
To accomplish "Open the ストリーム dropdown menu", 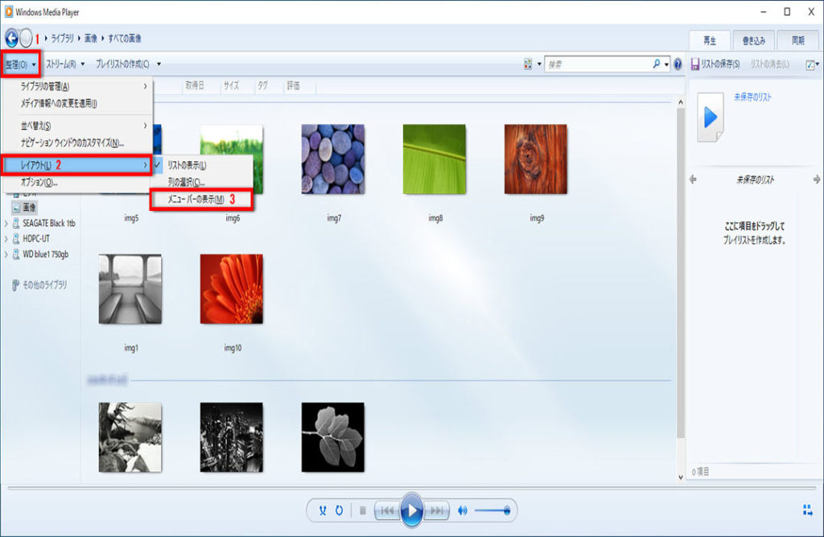I will pyautogui.click(x=65, y=64).
